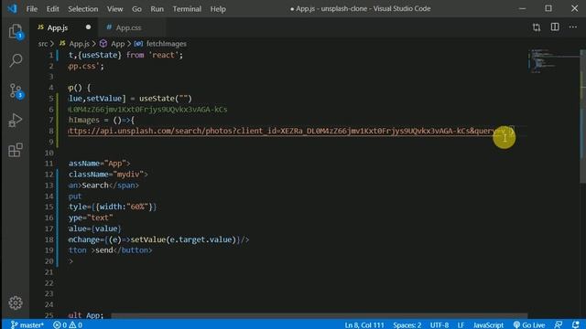
Task: Open problems panel via errors and warnings count
Action: click(68, 325)
